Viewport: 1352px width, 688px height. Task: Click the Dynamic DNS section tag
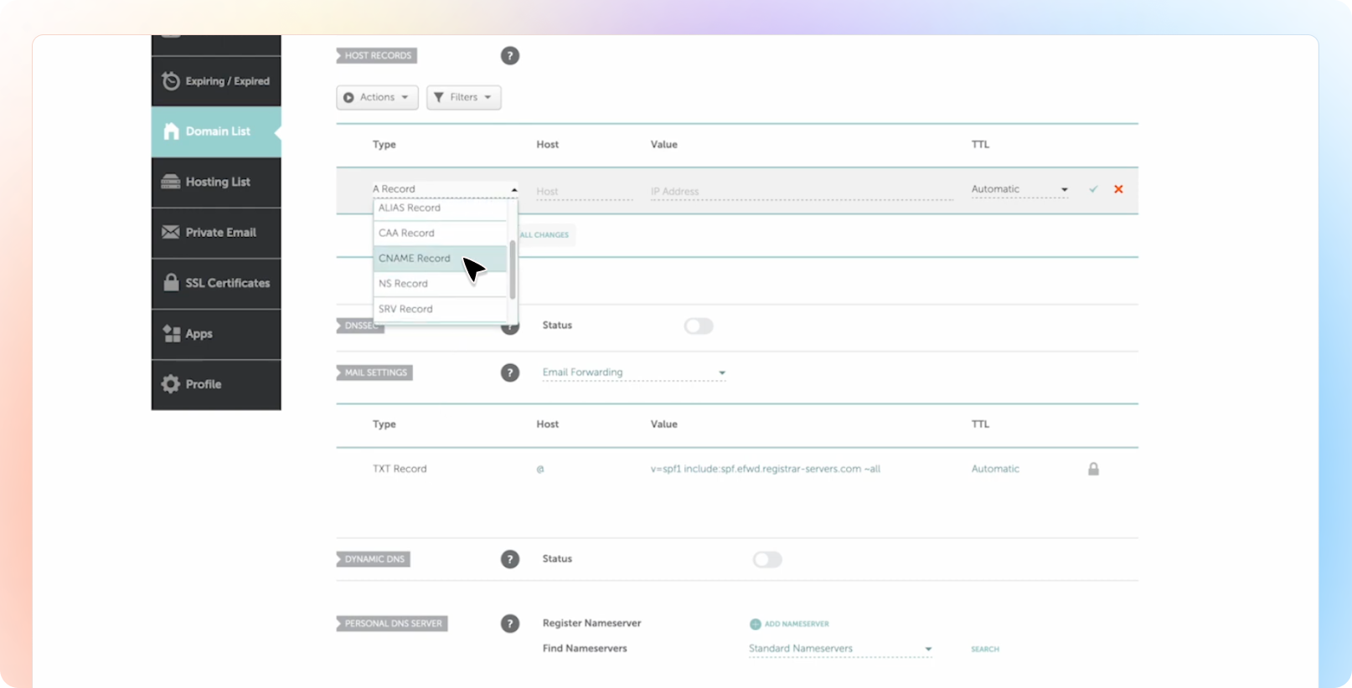pos(374,559)
